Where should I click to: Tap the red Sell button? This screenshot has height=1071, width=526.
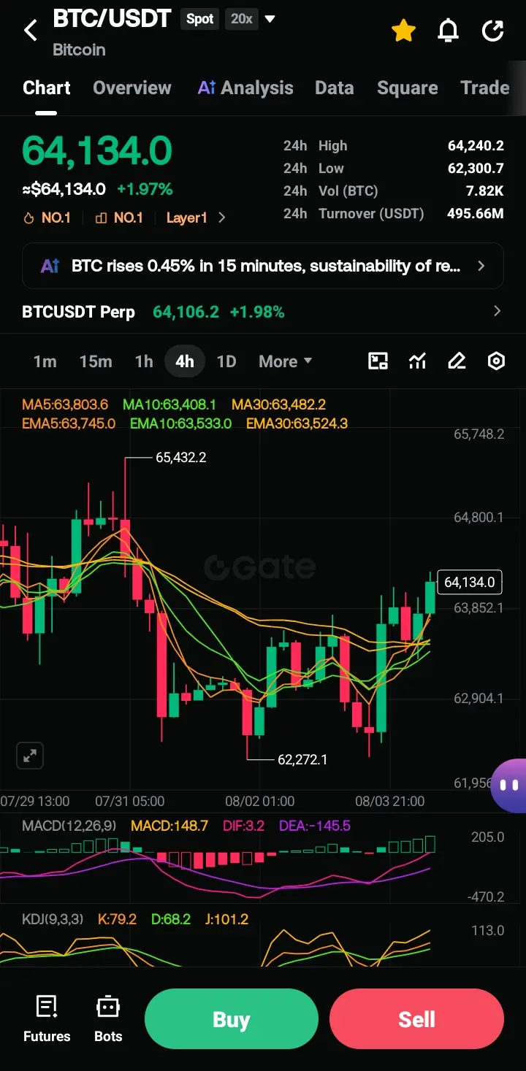tap(416, 1019)
